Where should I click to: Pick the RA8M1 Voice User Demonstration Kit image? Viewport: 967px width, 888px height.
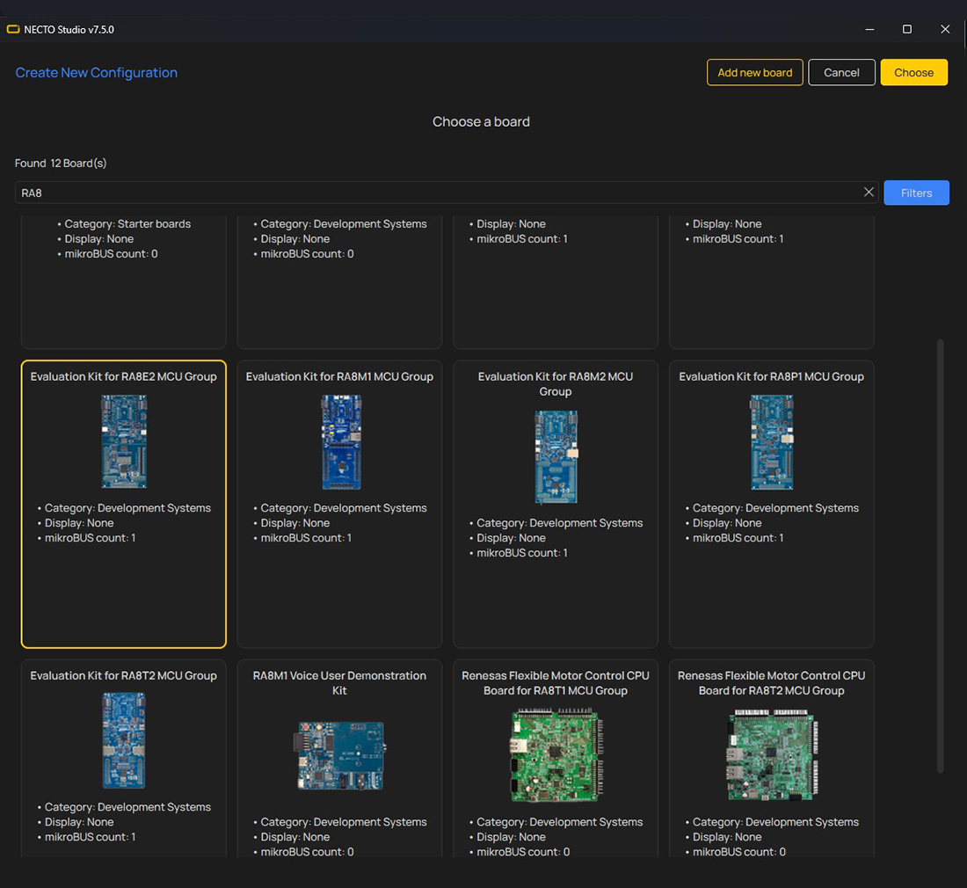coord(340,756)
